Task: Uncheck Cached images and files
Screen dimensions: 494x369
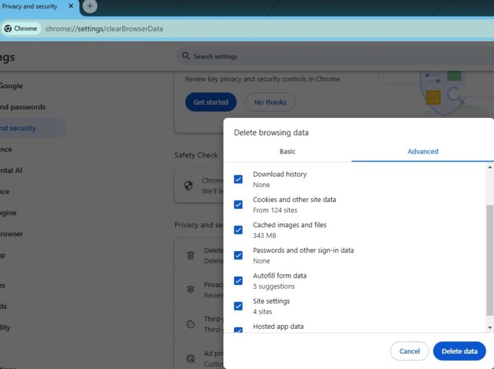Action: pyautogui.click(x=238, y=230)
